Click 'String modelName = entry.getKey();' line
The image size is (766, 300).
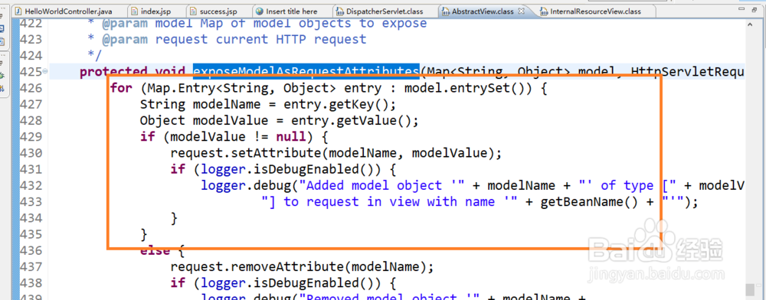point(267,104)
